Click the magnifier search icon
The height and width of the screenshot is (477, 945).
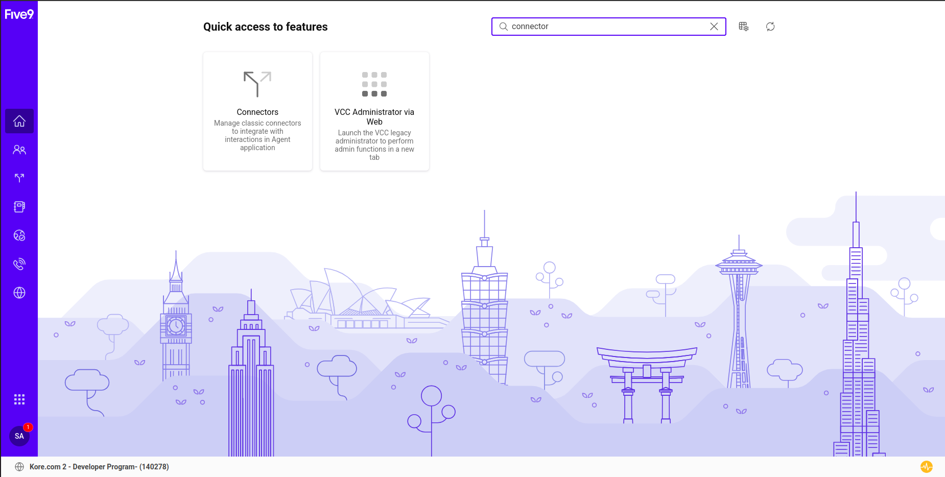pos(504,27)
